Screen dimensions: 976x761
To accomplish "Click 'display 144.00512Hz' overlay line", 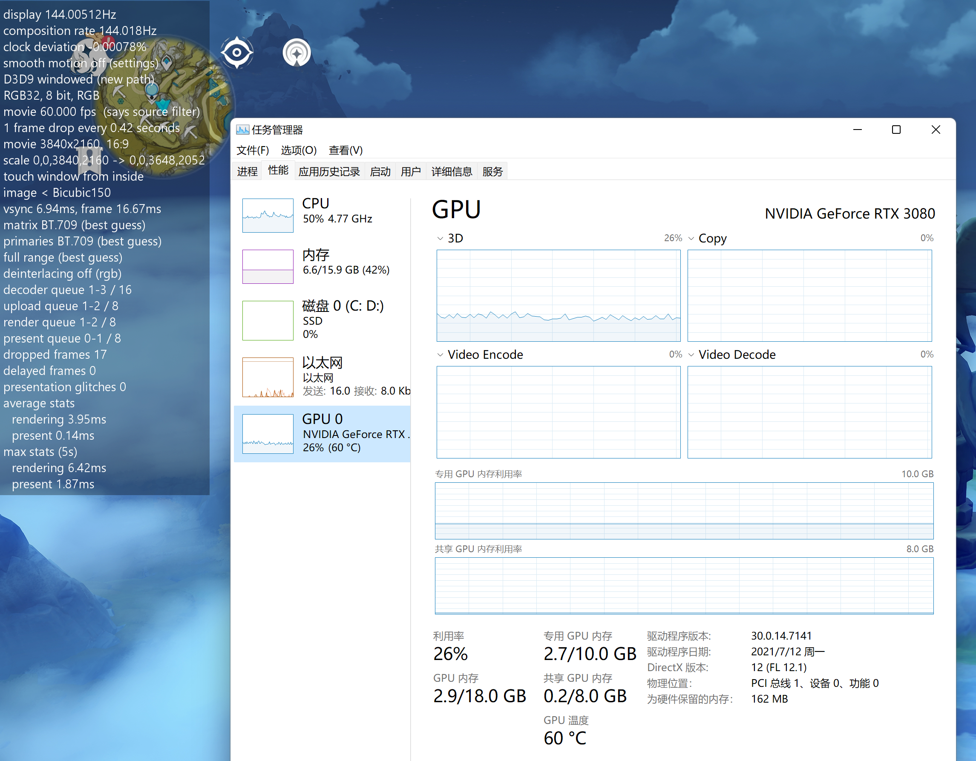I will pyautogui.click(x=60, y=14).
